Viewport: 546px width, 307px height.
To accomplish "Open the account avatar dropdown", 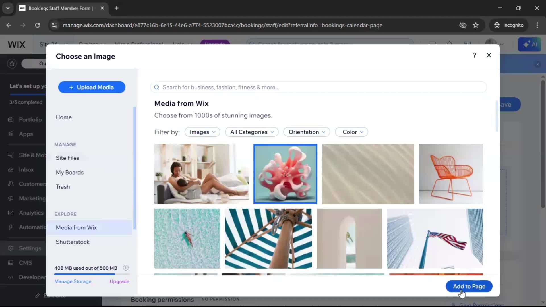I will click(x=494, y=44).
